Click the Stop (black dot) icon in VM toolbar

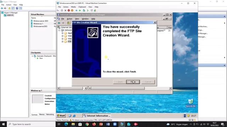pyautogui.click(x=65, y=10)
